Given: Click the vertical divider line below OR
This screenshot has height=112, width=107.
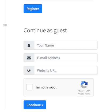Looking at the screenshot, I should click(x=5, y=69).
